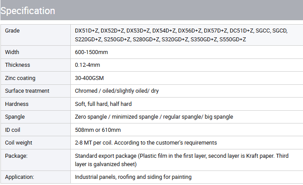Click the 508mm or 610mm value
Image resolution: width=303 pixels, height=185 pixels.
tap(98, 130)
